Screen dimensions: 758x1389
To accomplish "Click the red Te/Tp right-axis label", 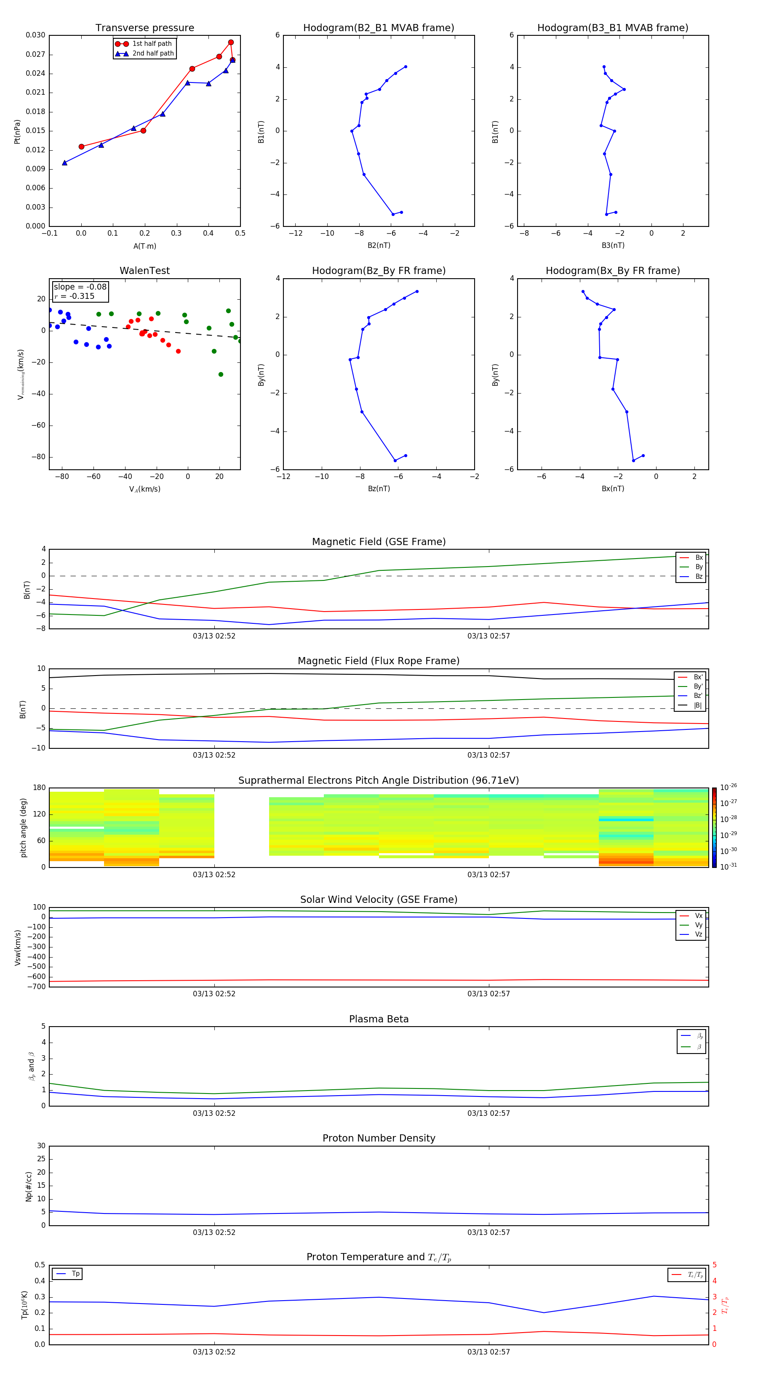I will [x=725, y=1305].
